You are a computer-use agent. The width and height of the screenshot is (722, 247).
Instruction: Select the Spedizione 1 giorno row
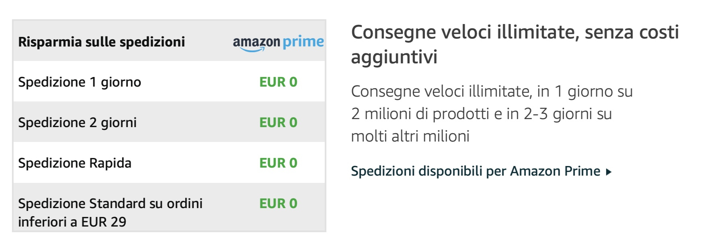(x=161, y=82)
